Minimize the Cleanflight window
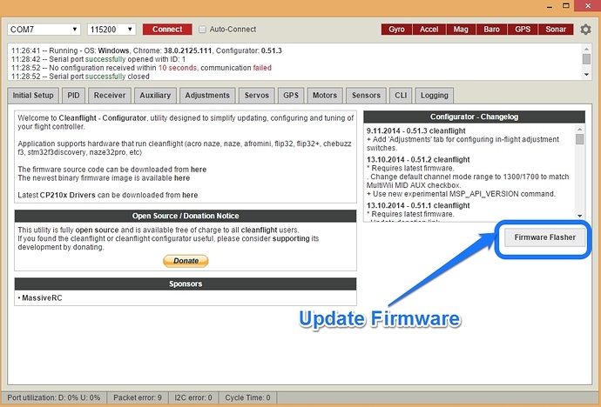601x407 pixels. pos(550,6)
